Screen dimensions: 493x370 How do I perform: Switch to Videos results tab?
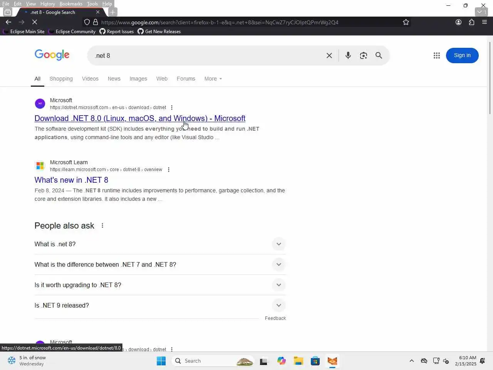pos(90,79)
